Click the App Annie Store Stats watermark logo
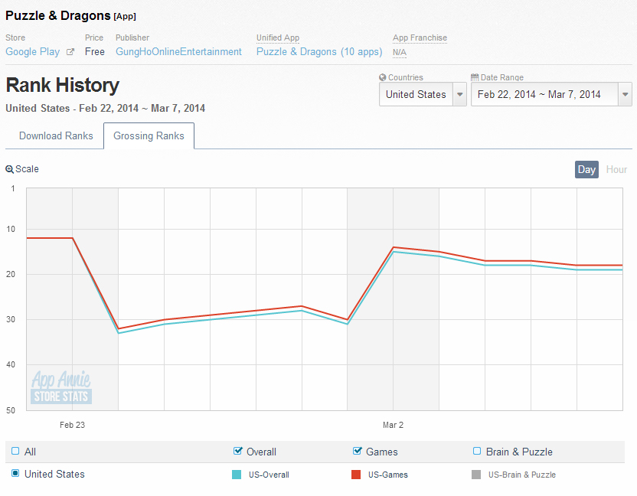637x496 pixels. [x=61, y=387]
